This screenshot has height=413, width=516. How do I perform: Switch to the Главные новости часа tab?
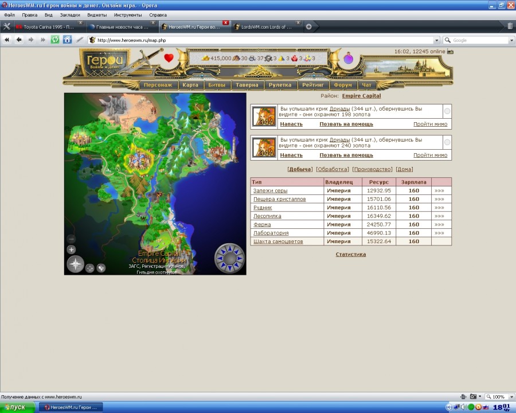point(122,27)
